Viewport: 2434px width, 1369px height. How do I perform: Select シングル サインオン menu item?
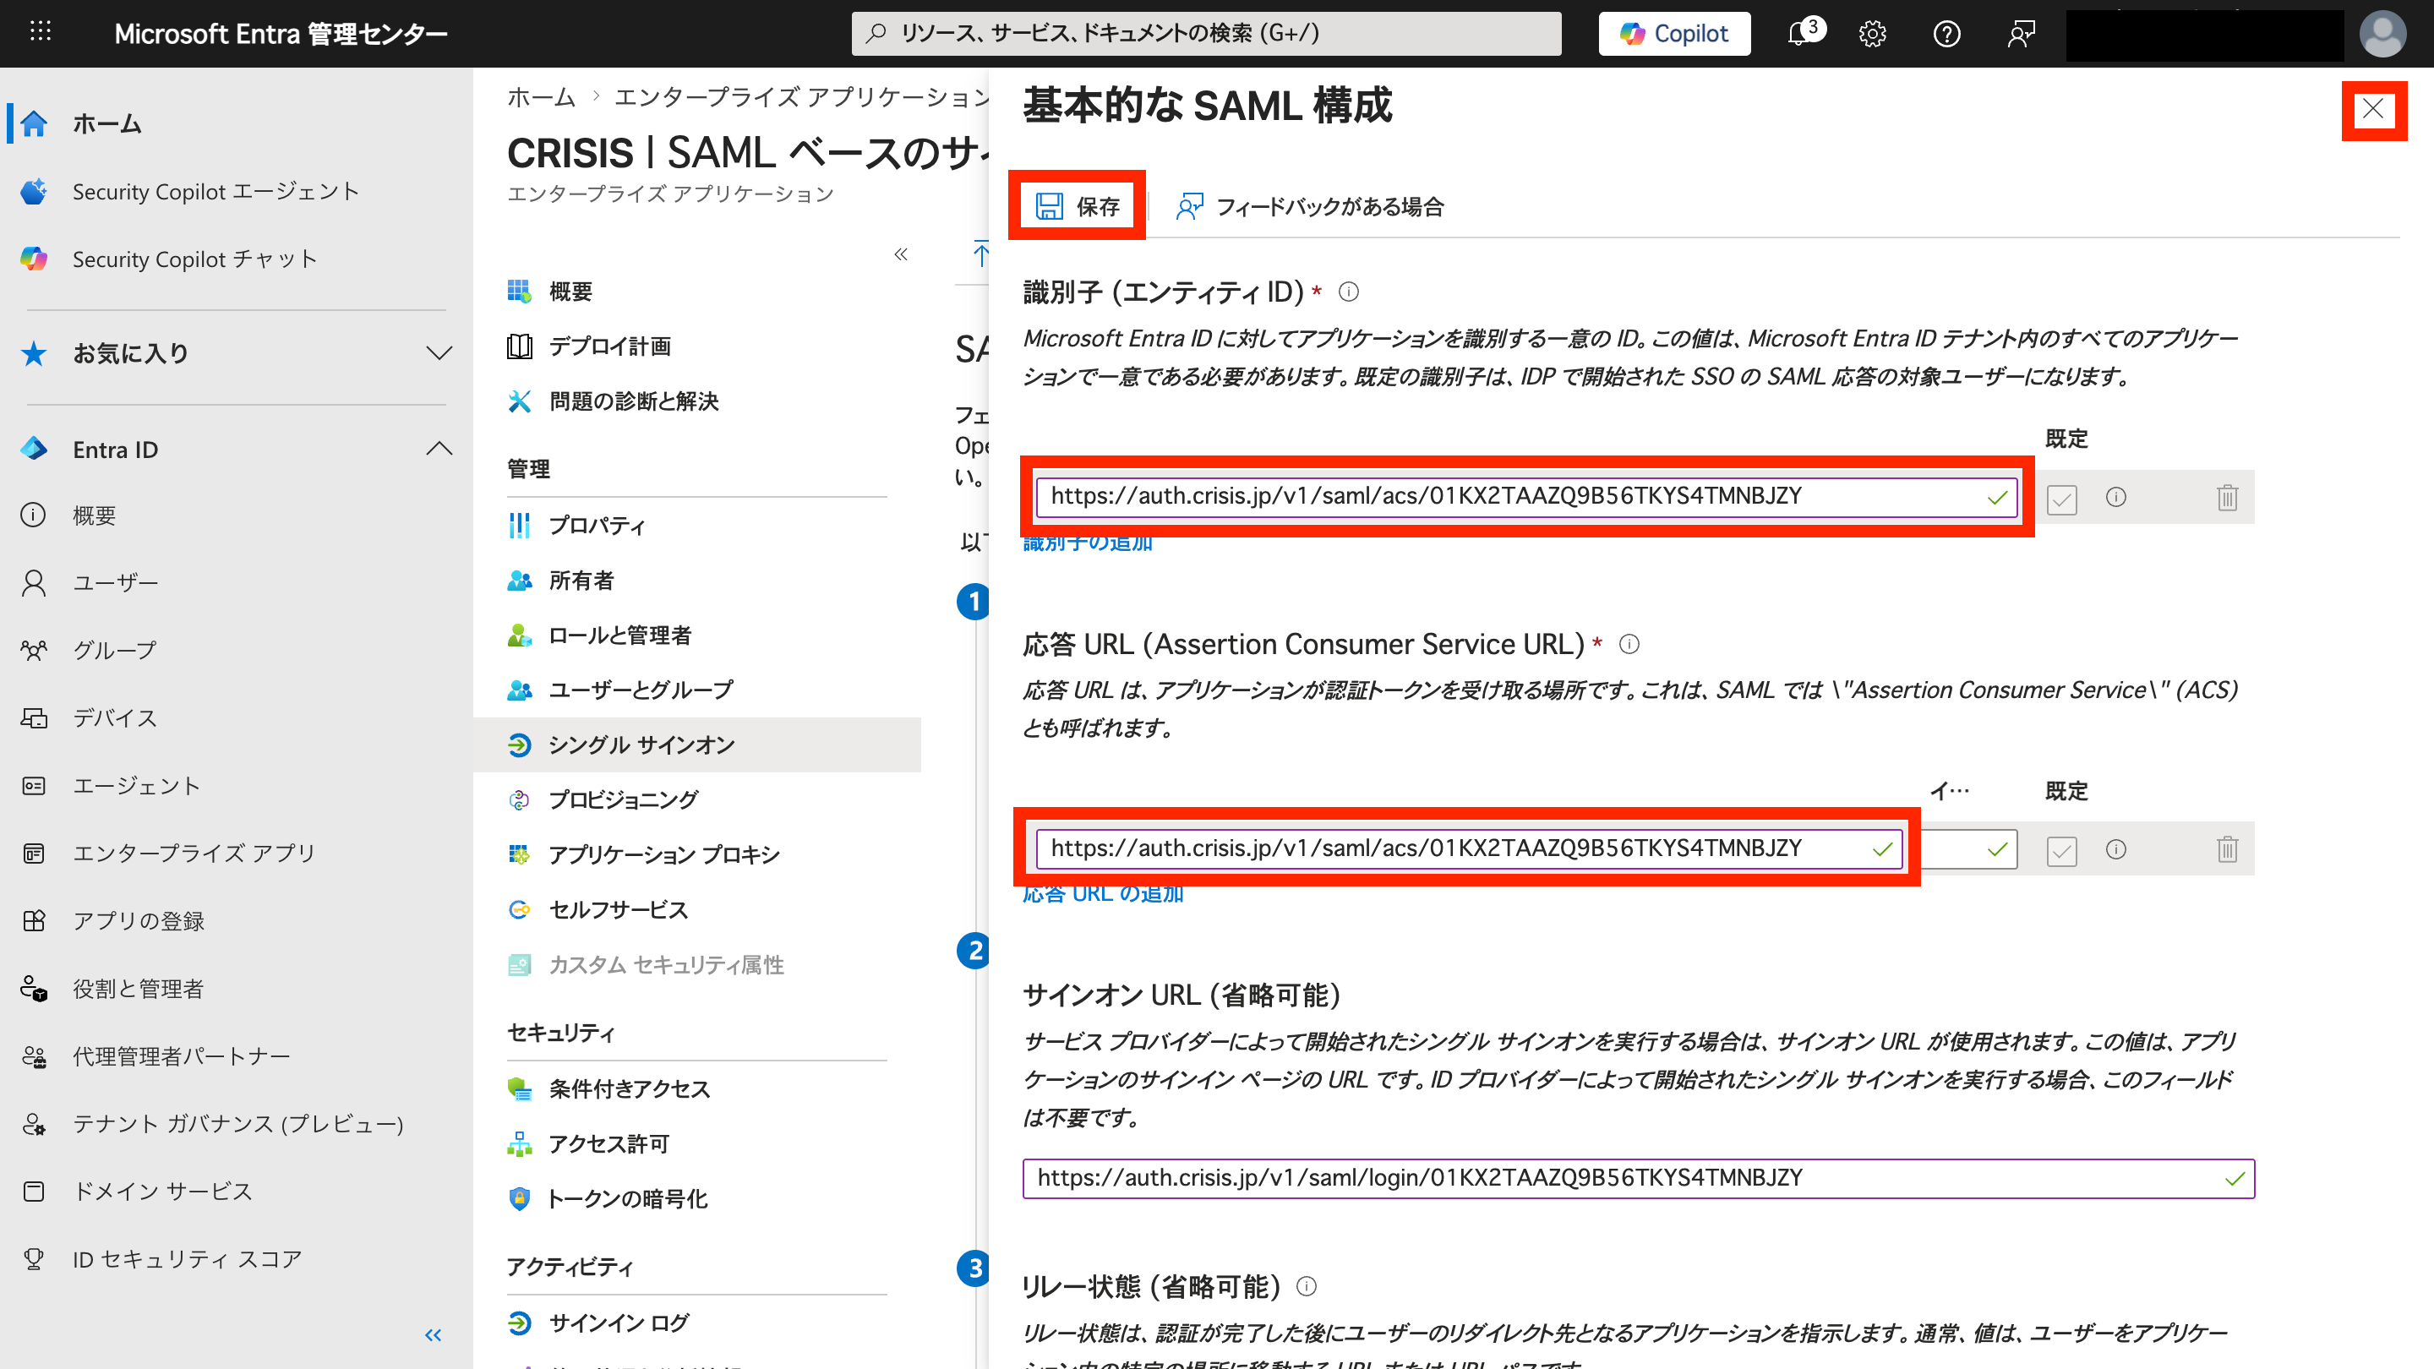point(696,744)
